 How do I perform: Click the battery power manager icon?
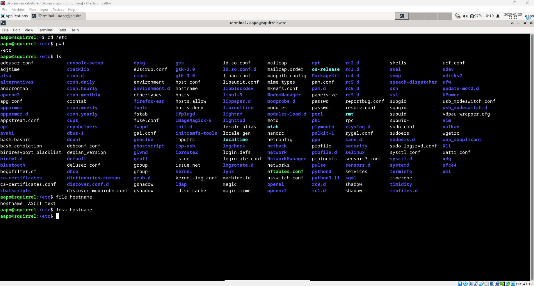[472, 16]
